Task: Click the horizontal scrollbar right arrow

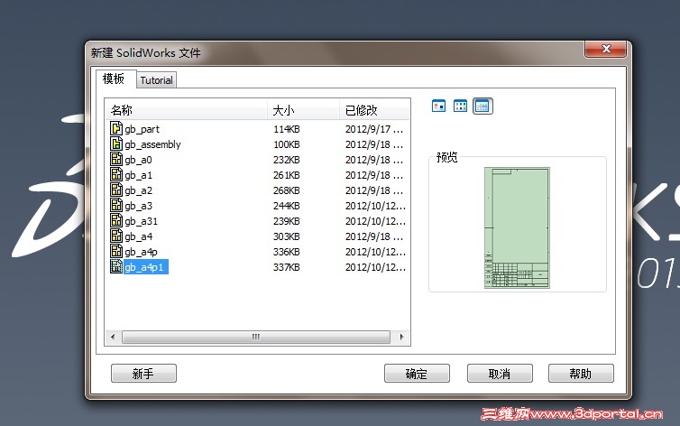Action: pyautogui.click(x=401, y=337)
